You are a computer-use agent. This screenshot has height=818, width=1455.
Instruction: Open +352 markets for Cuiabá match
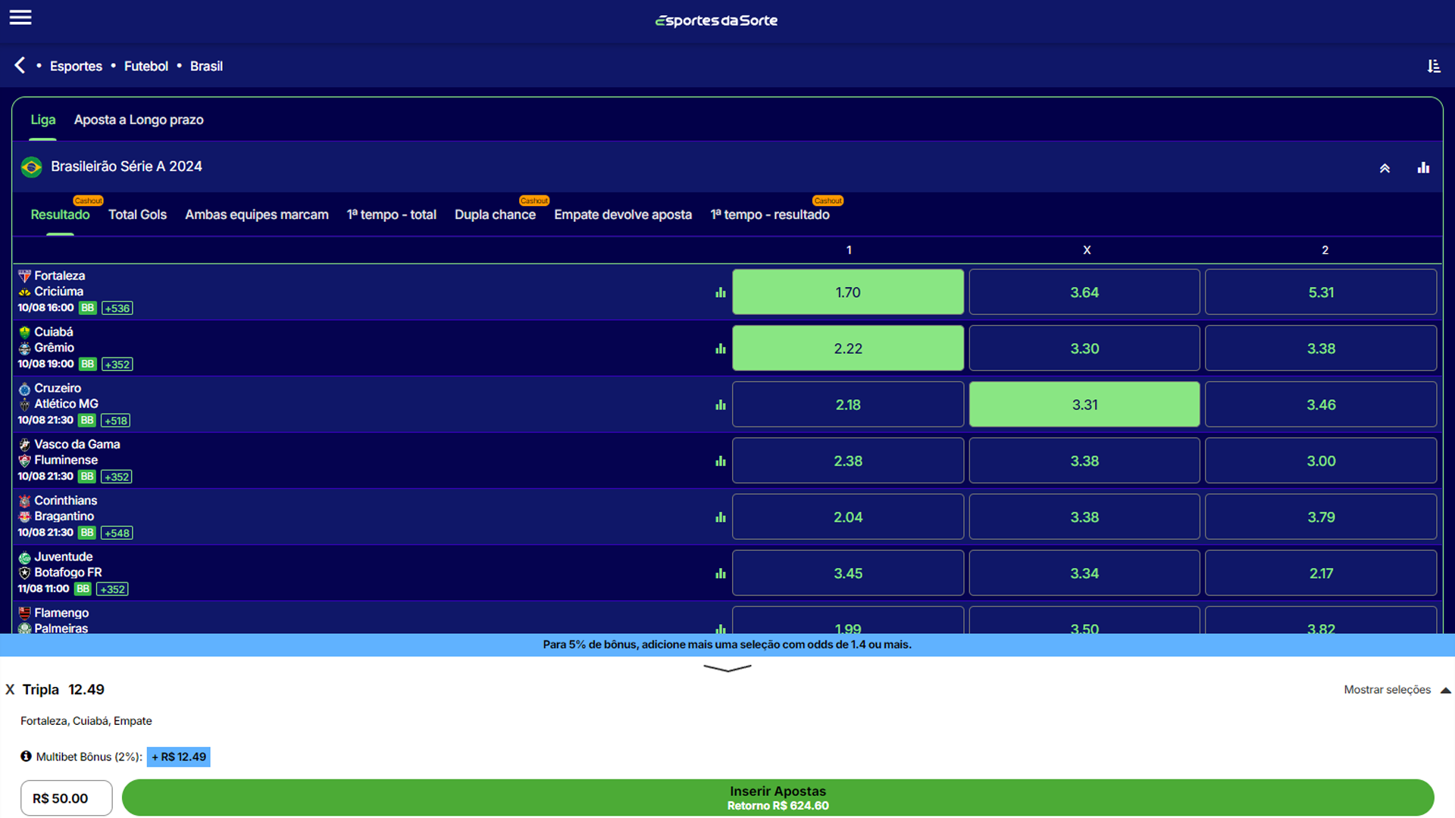point(117,364)
